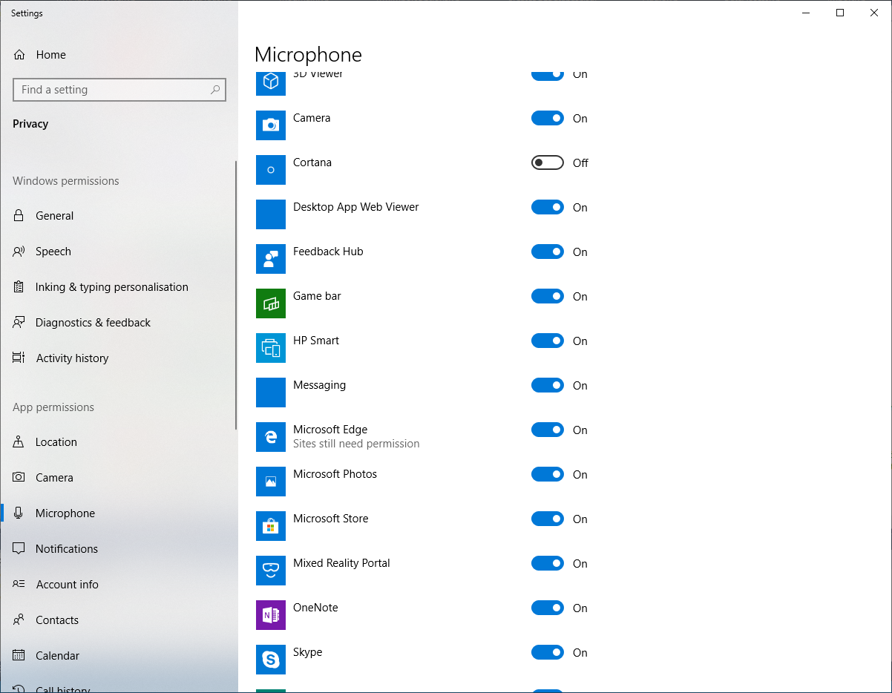892x693 pixels.
Task: Return to Settings Home
Action: (50, 55)
